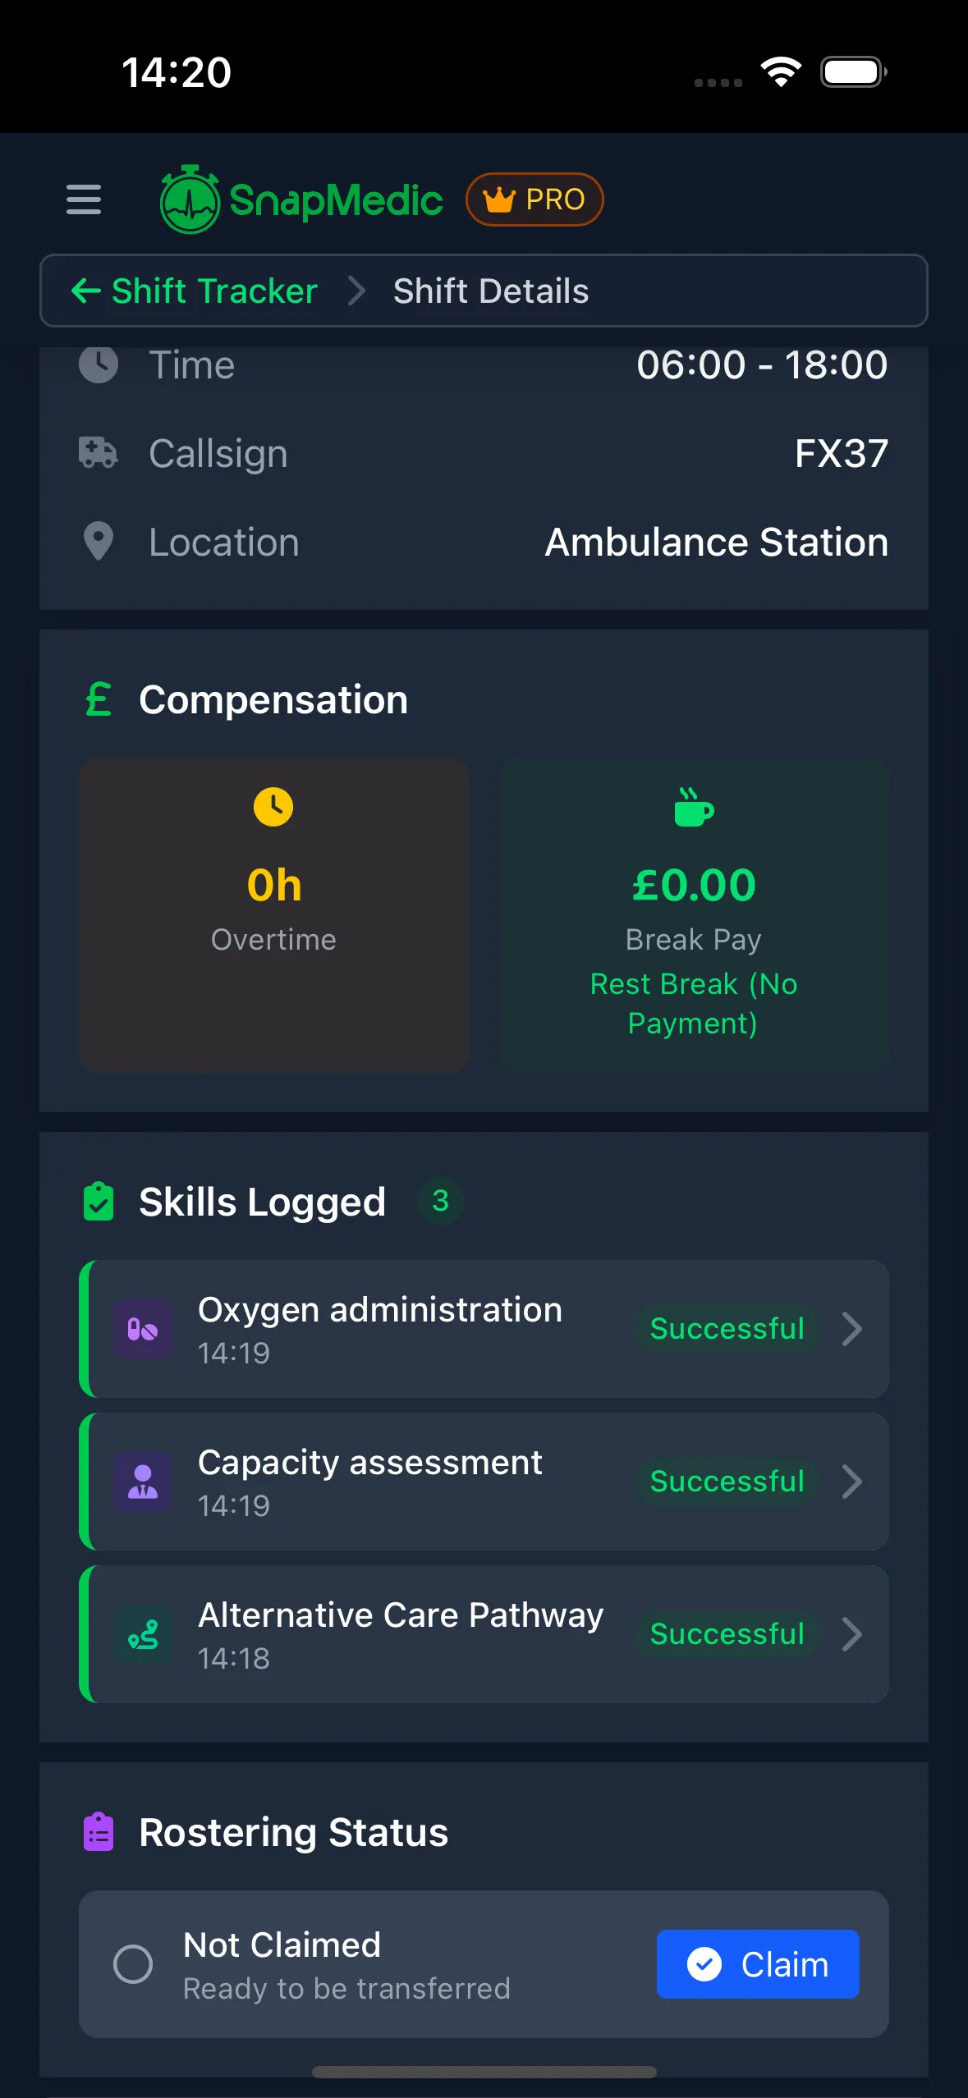Select the Shift Details breadcrumb
Viewport: 968px width, 2098px height.
(490, 291)
